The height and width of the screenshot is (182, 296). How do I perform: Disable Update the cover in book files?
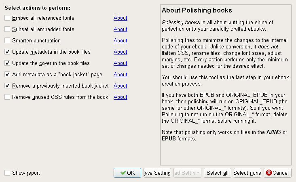[x=7, y=63]
